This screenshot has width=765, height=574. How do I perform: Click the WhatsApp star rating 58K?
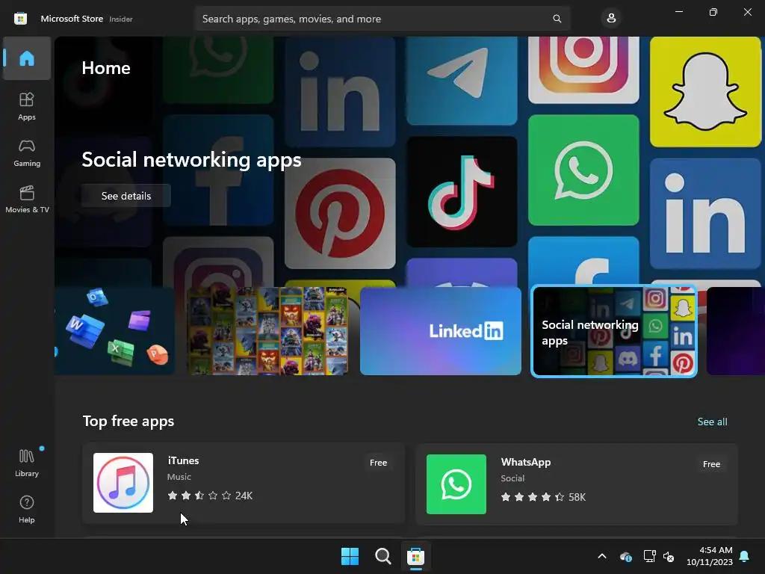[543, 497]
